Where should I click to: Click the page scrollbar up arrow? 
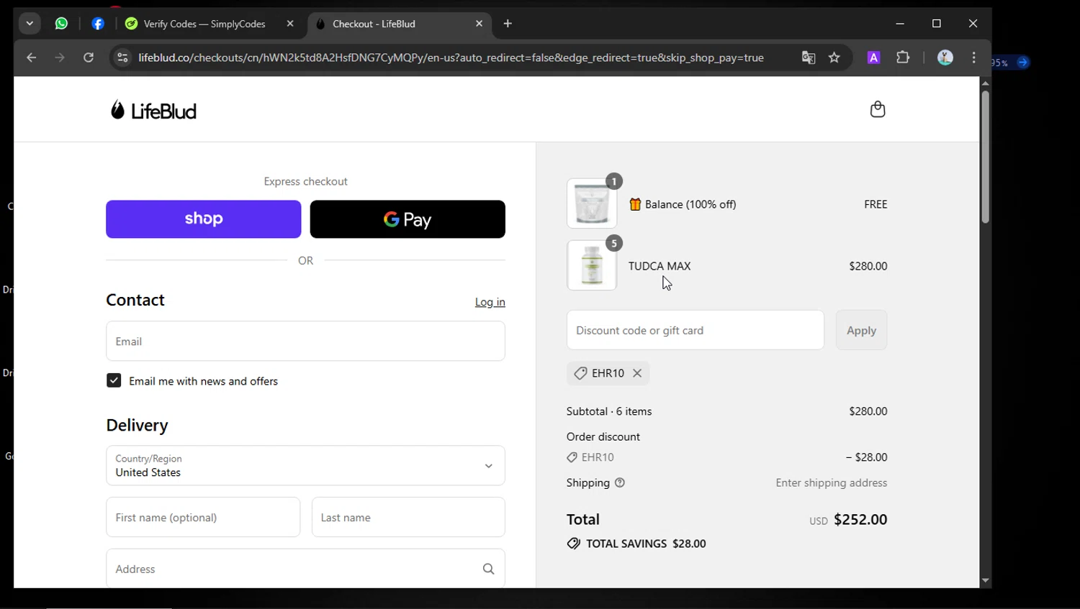(x=985, y=83)
